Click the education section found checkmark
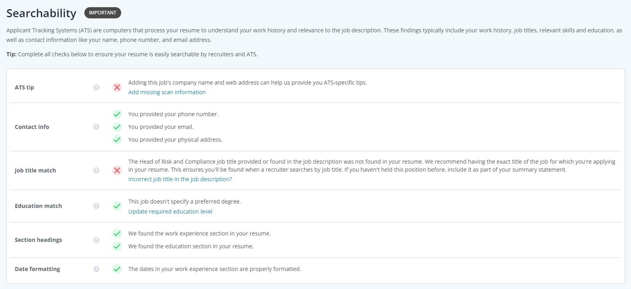 pos(117,246)
